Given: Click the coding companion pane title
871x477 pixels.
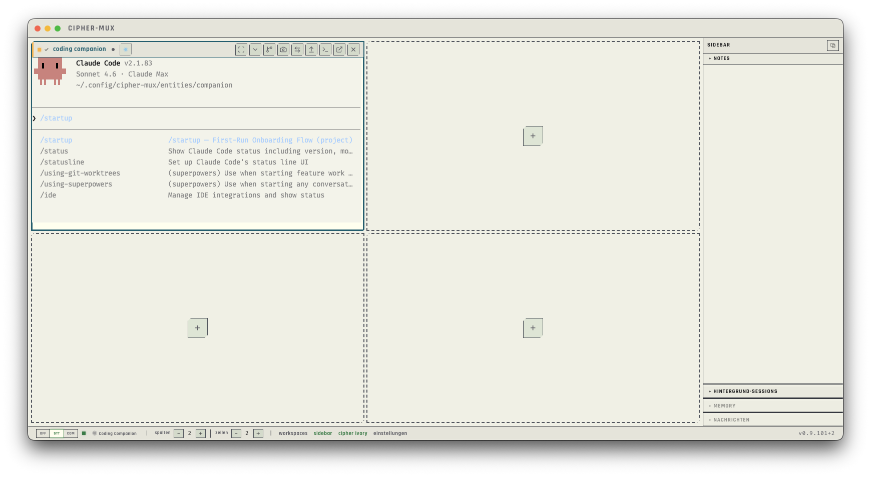Looking at the screenshot, I should coord(80,49).
